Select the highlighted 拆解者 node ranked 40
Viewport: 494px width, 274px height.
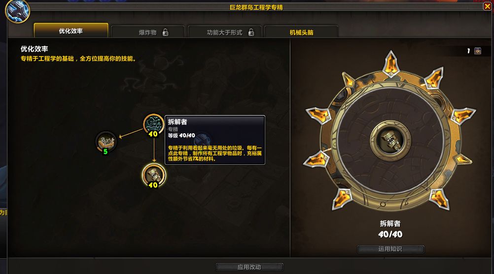coord(154,175)
